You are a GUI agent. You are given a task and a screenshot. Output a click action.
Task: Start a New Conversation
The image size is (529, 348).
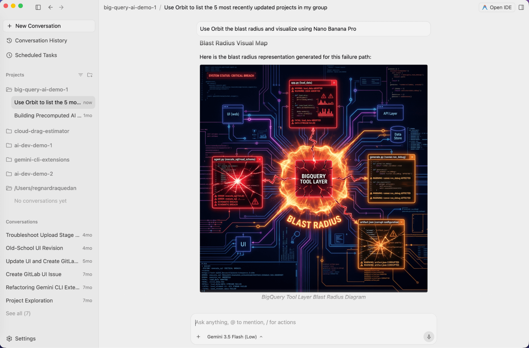click(x=49, y=26)
